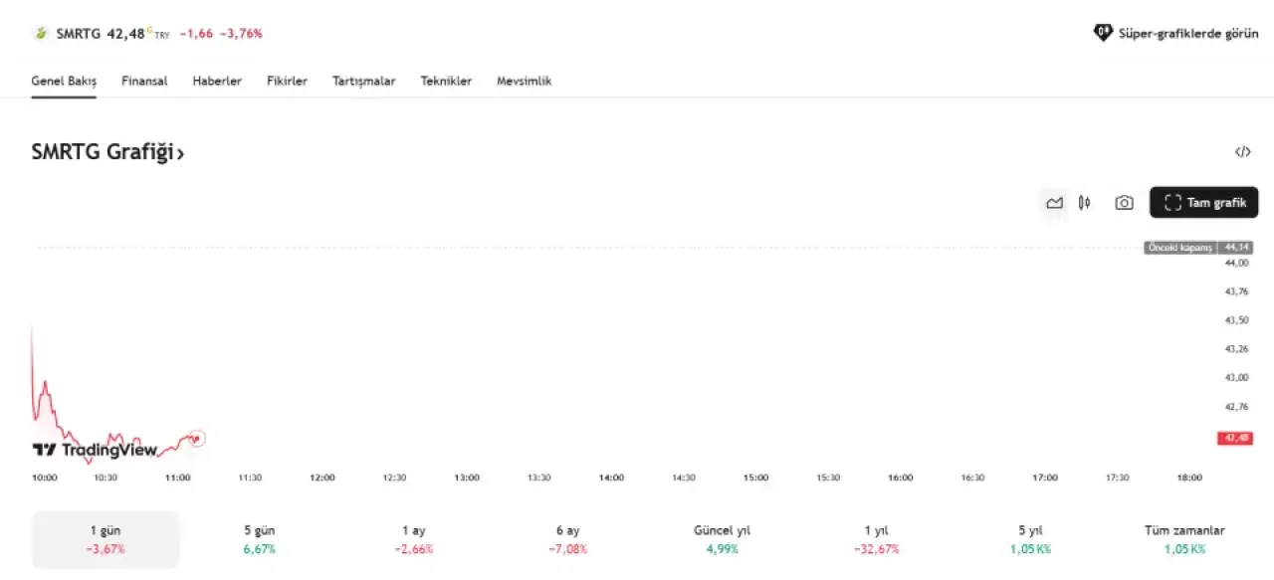The image size is (1274, 580).
Task: Open the SMRTG Grafiği heading link
Action: coord(107,152)
